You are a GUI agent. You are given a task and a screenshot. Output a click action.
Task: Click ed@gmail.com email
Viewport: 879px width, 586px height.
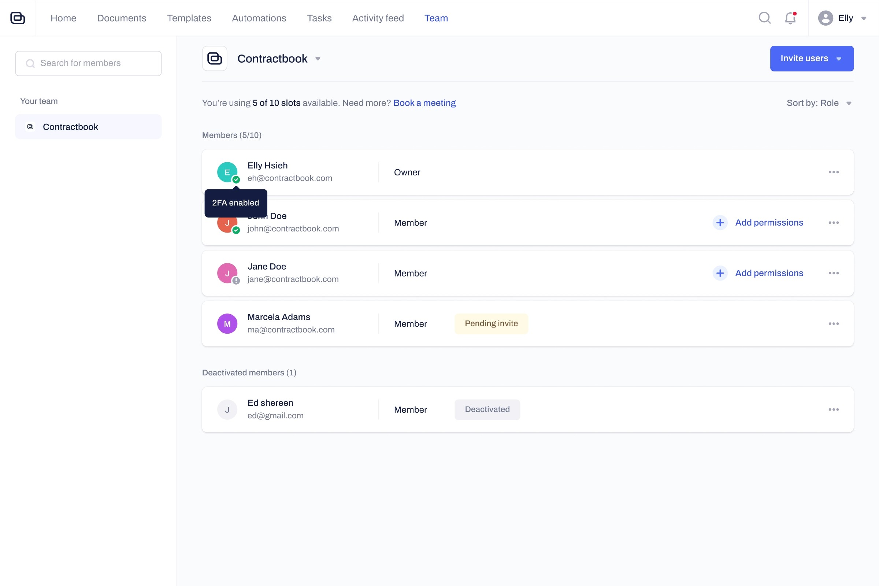(x=275, y=416)
